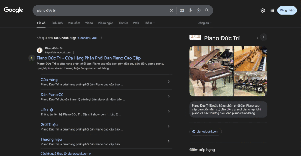
Task: Open the Thương hiệu sitelink
Action: pos(51,139)
